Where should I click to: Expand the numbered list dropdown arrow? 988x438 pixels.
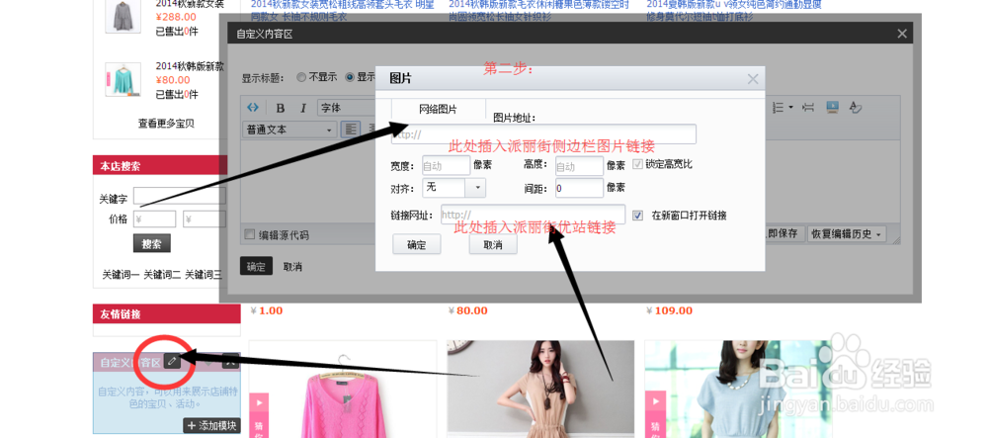(x=790, y=107)
